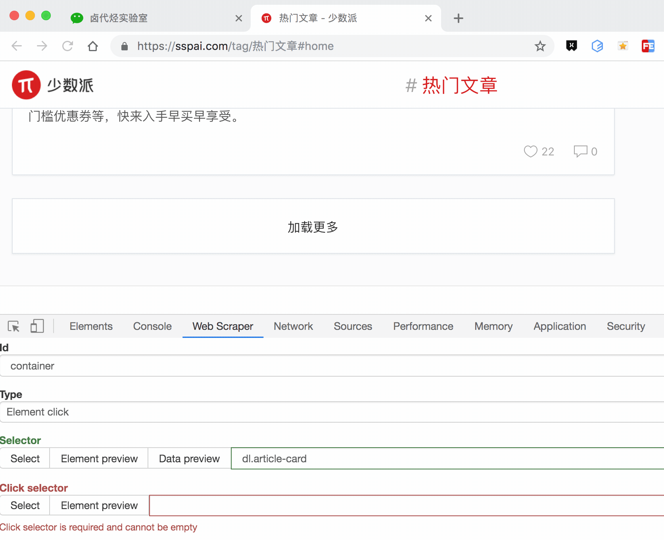Activate the DevTools inspect element icon
Viewport: 664px width, 540px height.
coord(13,326)
